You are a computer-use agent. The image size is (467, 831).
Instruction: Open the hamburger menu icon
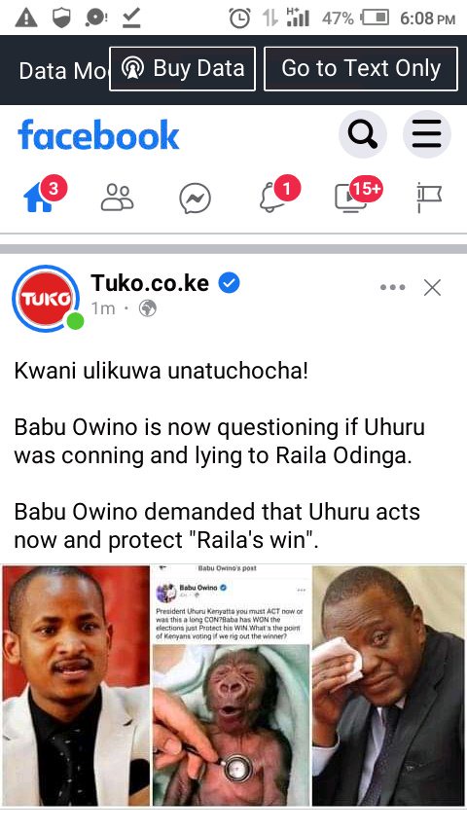click(427, 134)
